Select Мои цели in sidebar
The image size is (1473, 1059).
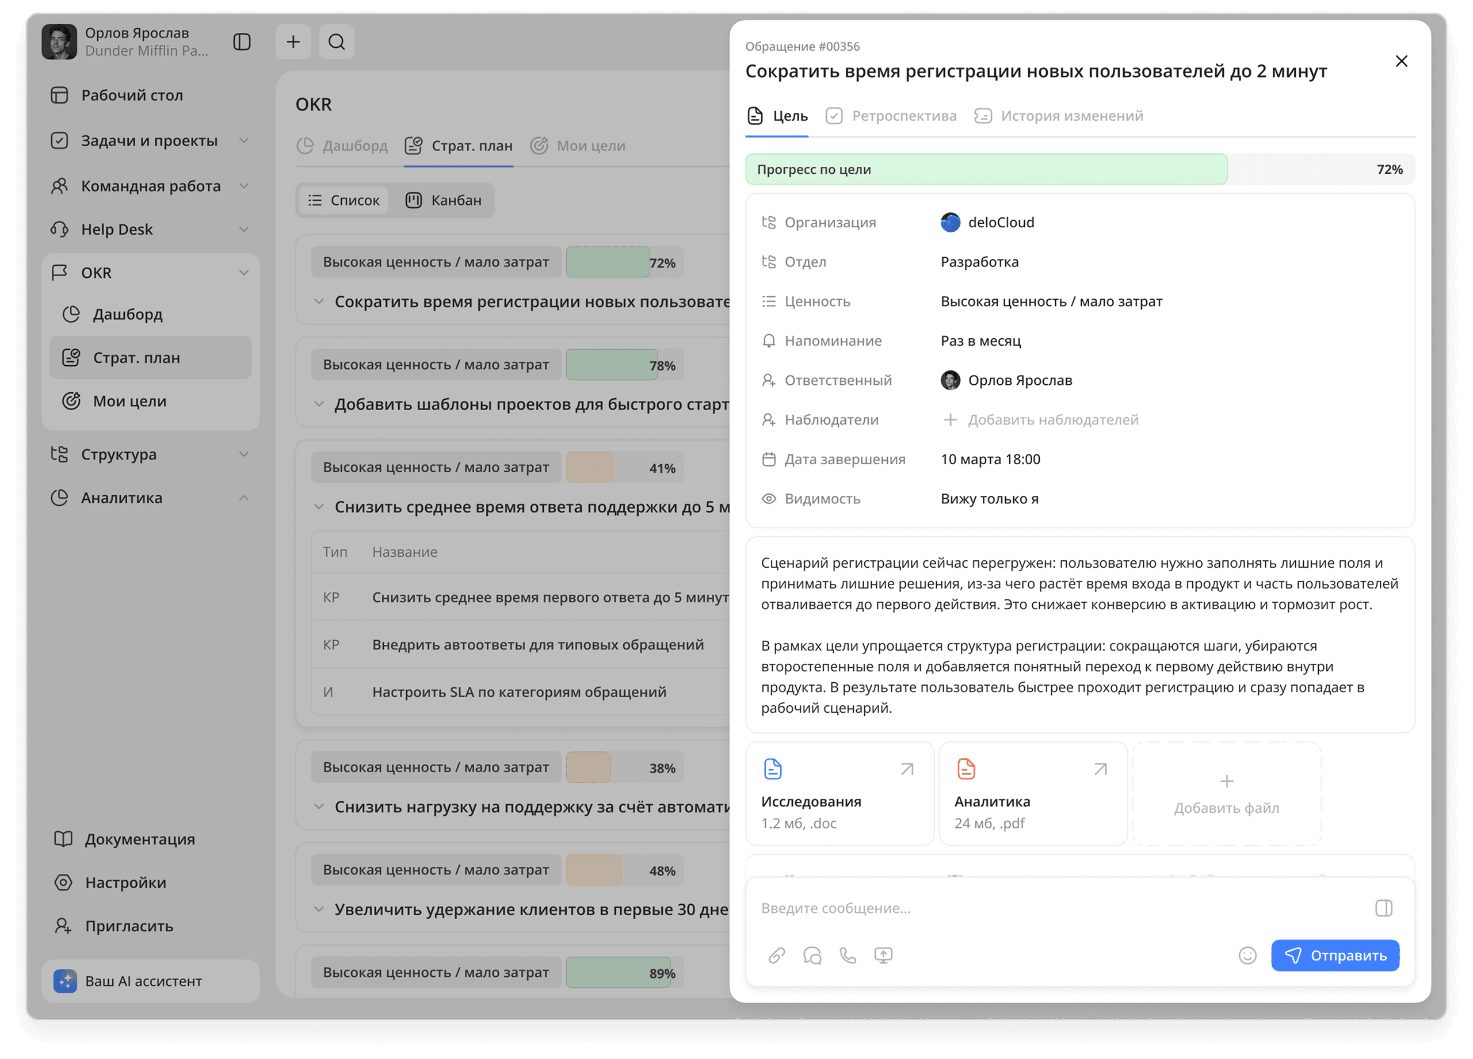151,402
